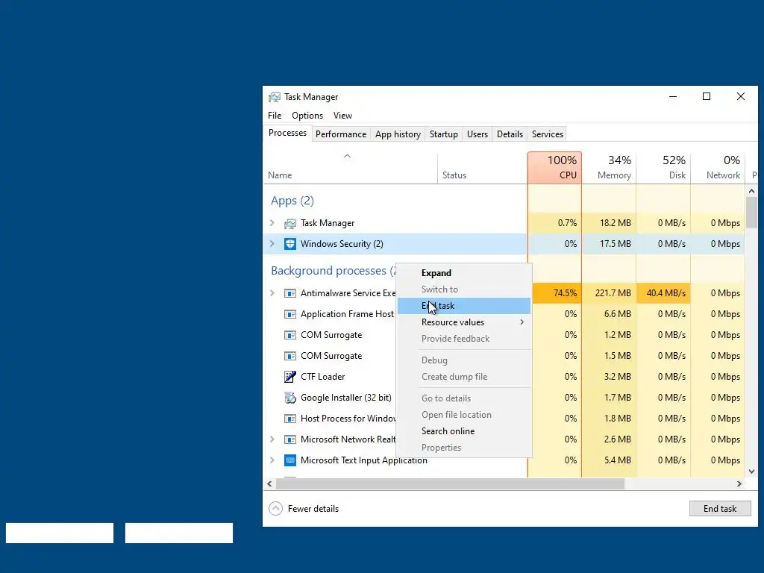Click the Host Process for Windows icon
The height and width of the screenshot is (573, 764).
click(290, 419)
